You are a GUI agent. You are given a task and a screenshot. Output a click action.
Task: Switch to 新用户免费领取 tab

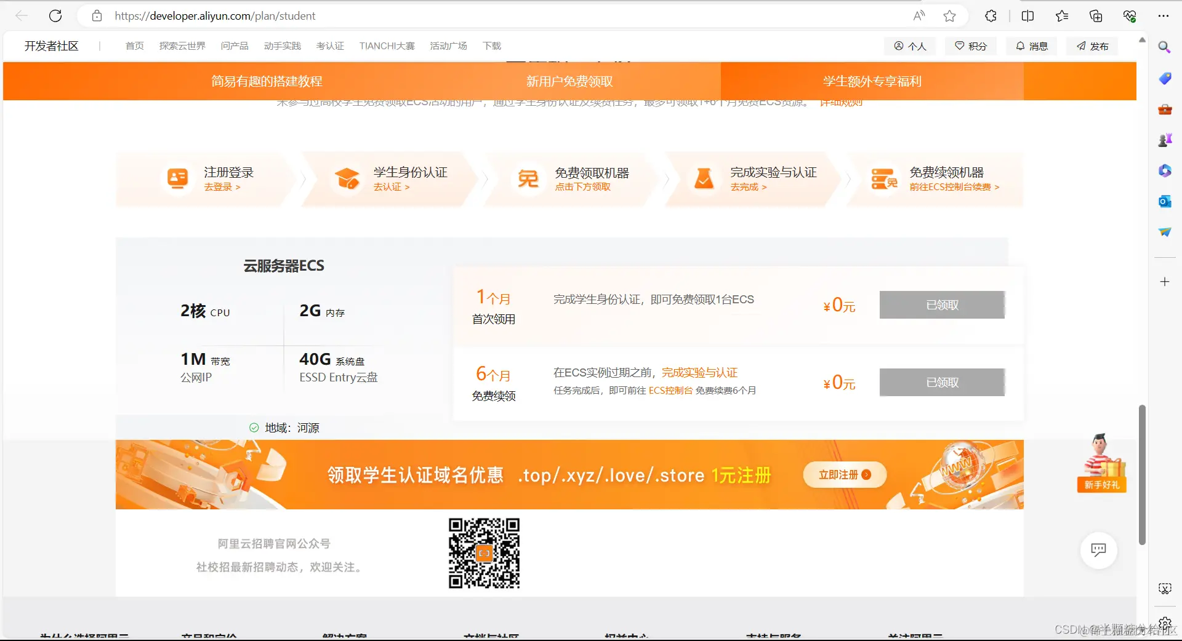(x=569, y=81)
